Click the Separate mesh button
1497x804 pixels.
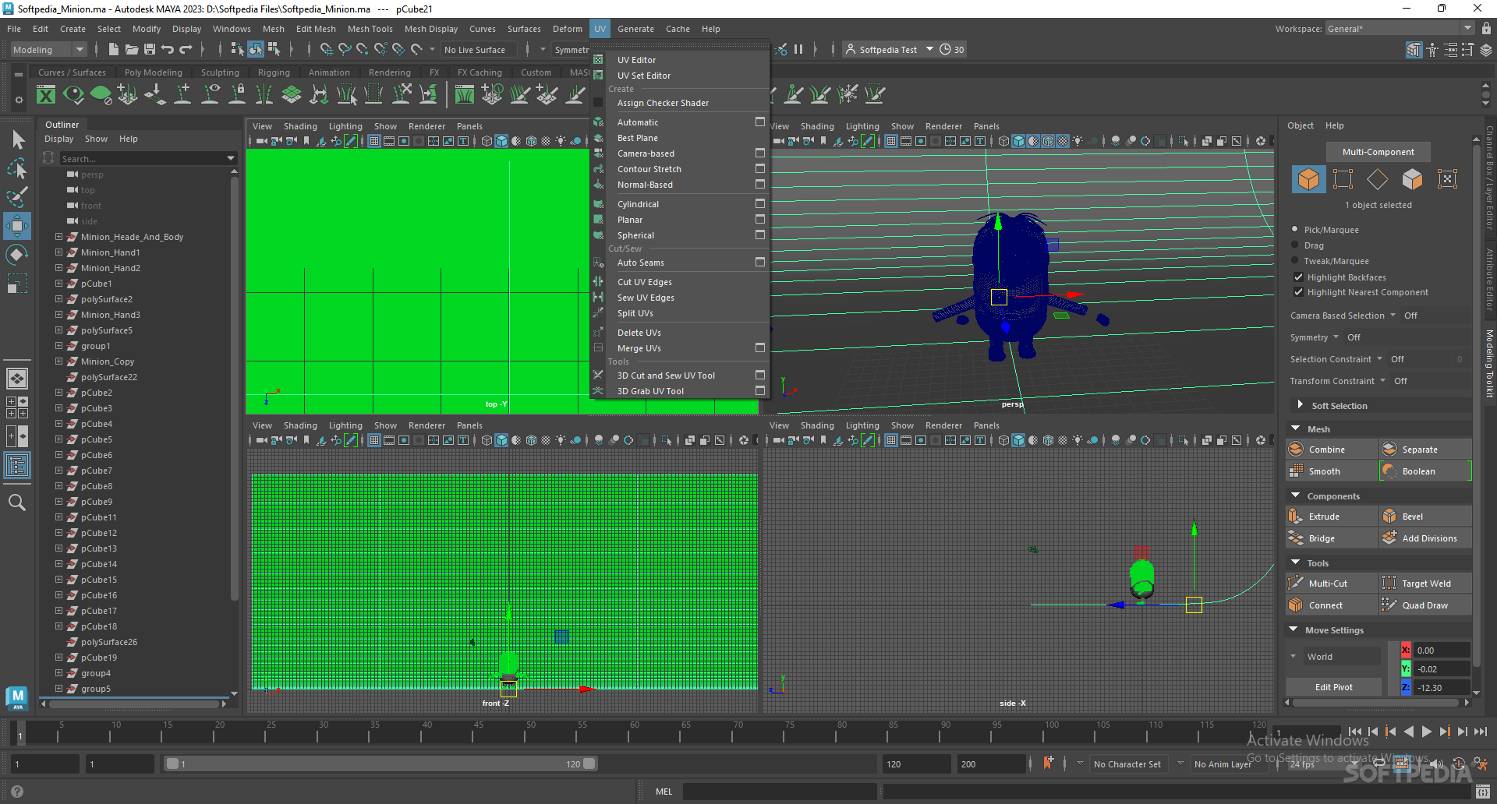(x=1425, y=450)
